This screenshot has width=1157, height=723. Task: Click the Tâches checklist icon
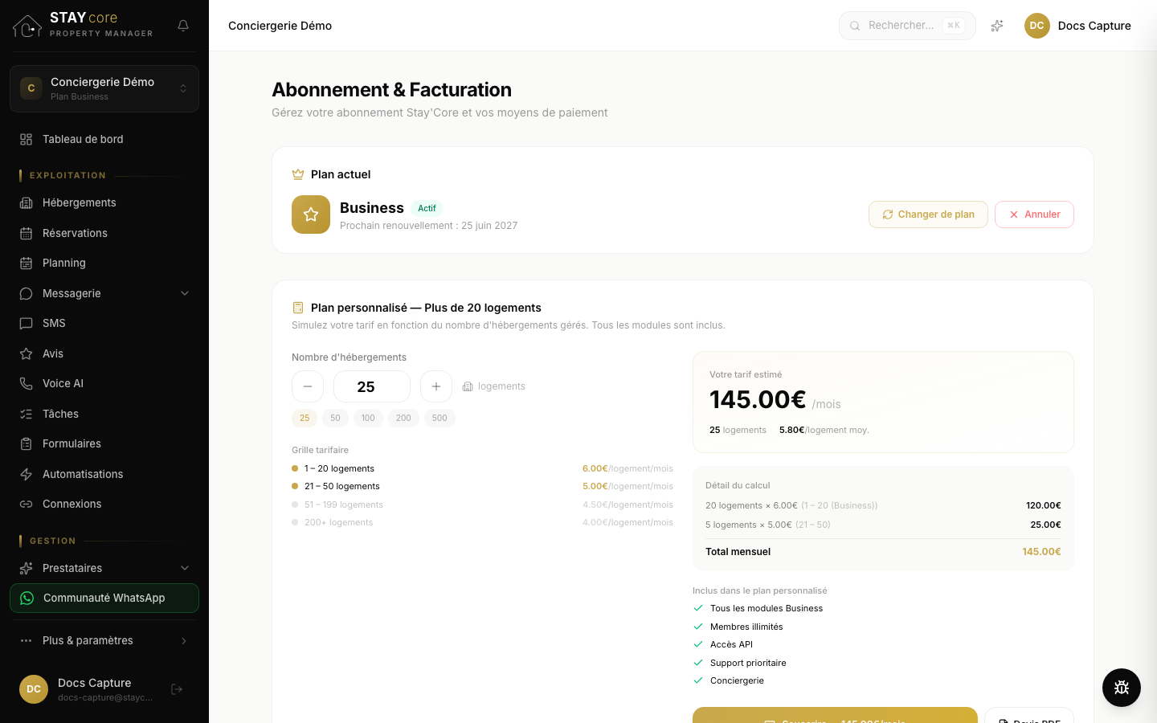pyautogui.click(x=26, y=414)
